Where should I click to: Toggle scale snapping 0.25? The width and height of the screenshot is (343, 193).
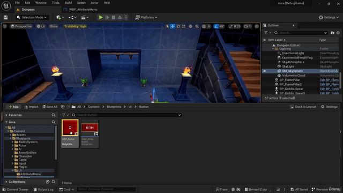pyautogui.click(x=231, y=26)
